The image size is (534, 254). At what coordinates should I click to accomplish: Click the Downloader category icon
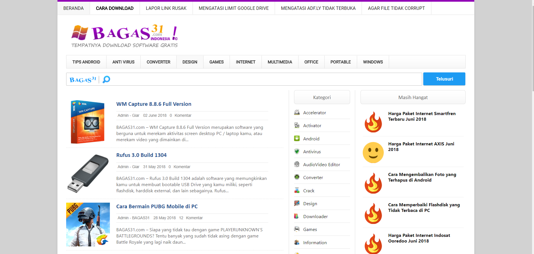296,216
